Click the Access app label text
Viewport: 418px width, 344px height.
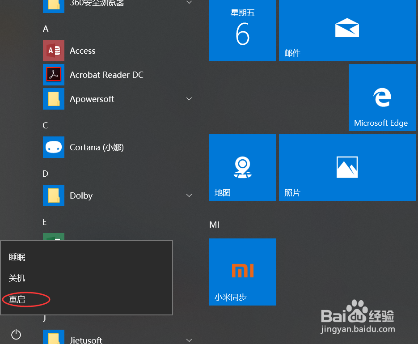coord(83,51)
